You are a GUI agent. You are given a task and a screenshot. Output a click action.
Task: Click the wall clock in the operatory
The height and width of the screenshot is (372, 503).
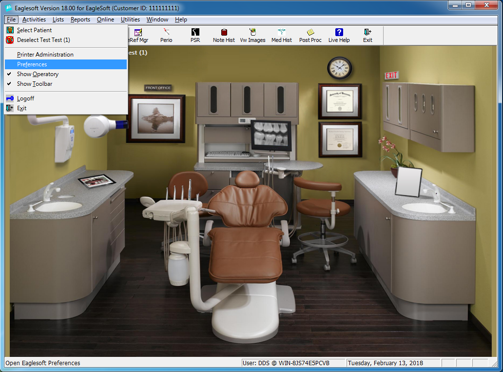coord(339,68)
